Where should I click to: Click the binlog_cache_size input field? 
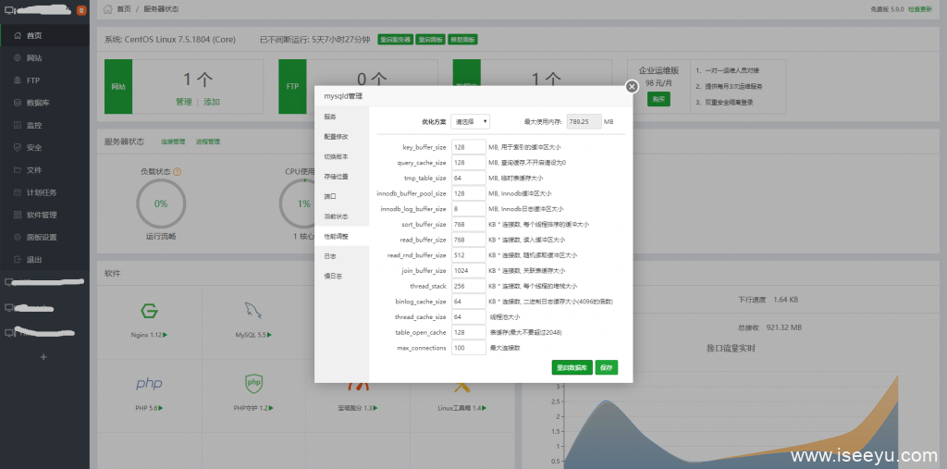coord(469,302)
